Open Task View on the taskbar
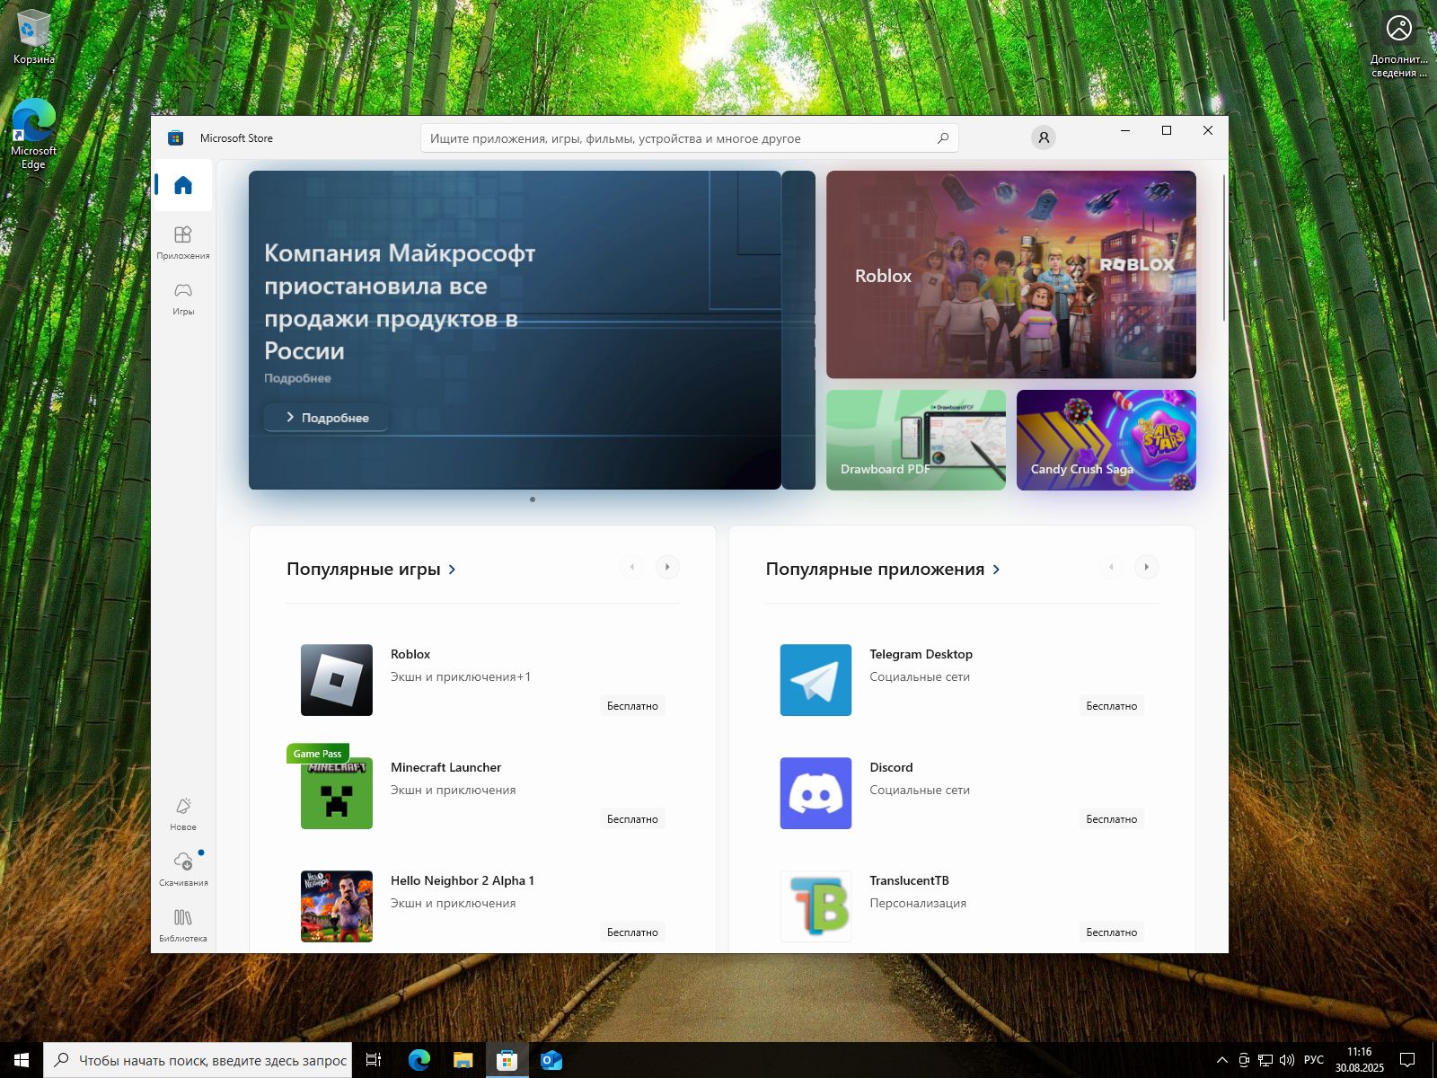The height and width of the screenshot is (1078, 1437). (374, 1060)
